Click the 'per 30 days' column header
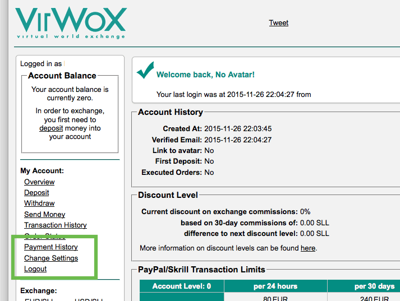400x301 pixels. pos(364,286)
